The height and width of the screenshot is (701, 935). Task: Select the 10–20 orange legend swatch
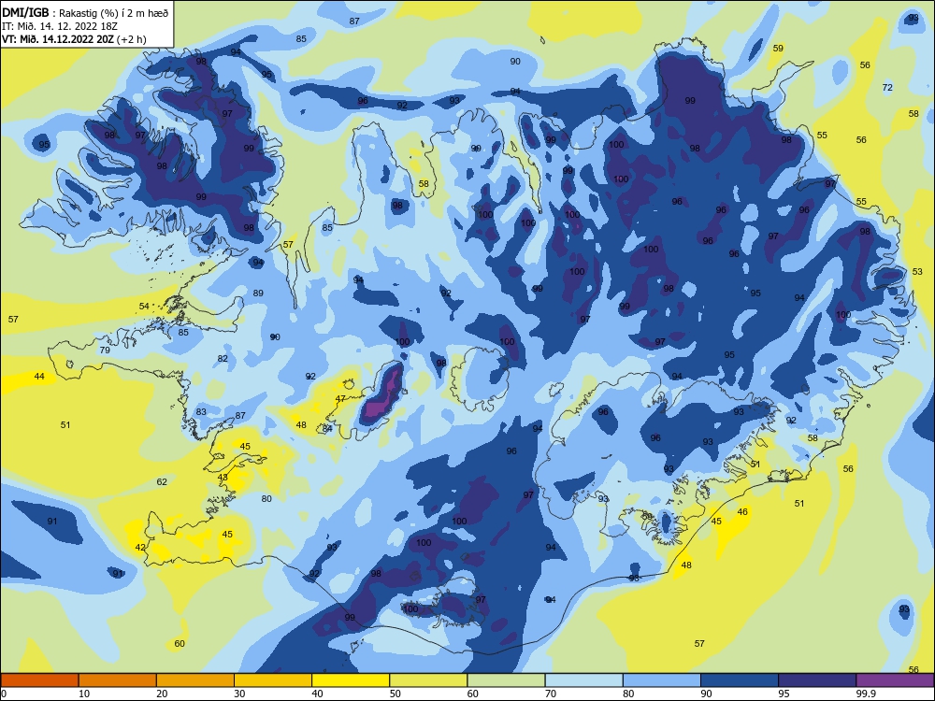click(118, 680)
